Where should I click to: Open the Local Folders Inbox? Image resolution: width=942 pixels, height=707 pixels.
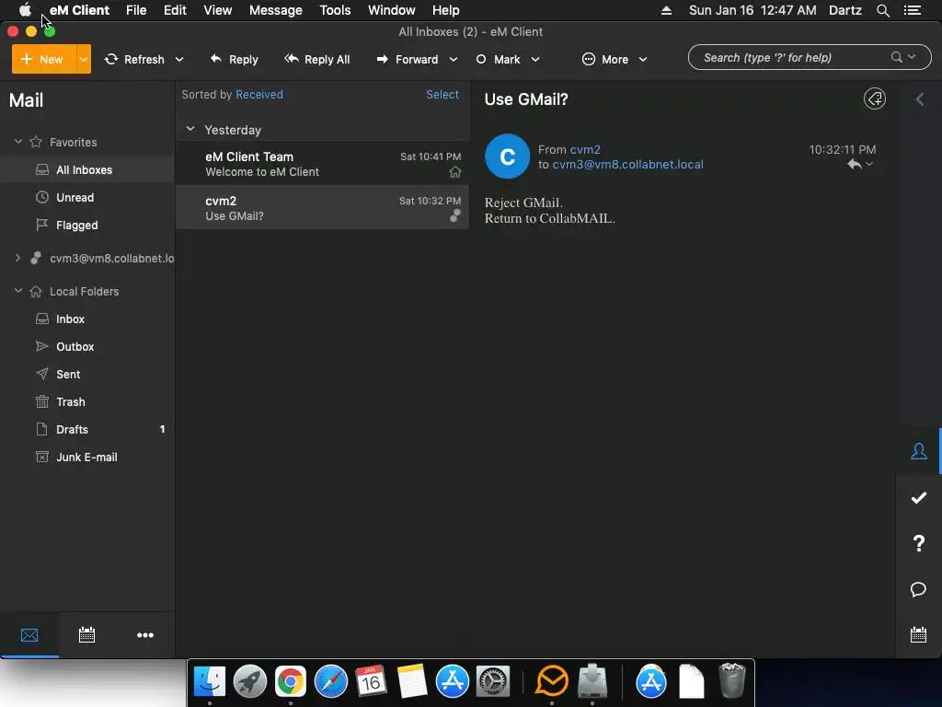pos(87,319)
